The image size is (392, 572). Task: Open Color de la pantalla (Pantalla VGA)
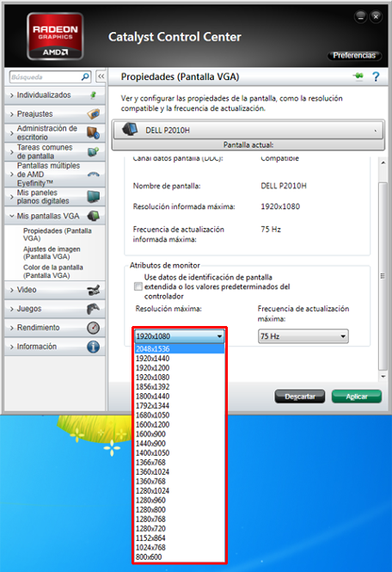coord(53,272)
